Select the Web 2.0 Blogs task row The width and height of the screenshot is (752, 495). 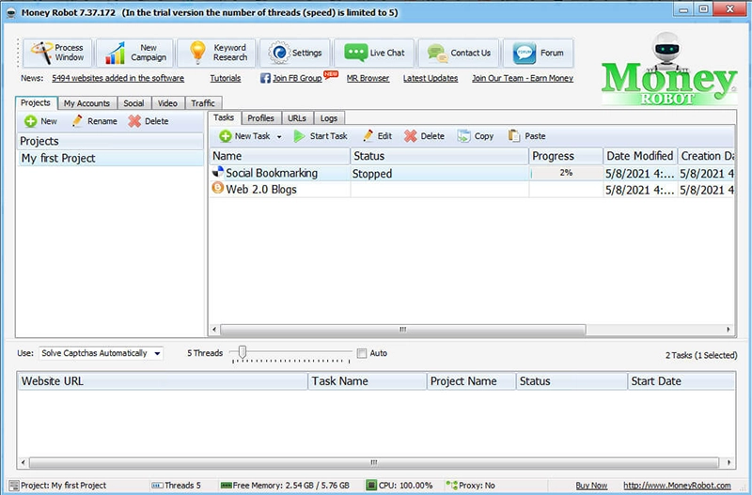(x=472, y=190)
